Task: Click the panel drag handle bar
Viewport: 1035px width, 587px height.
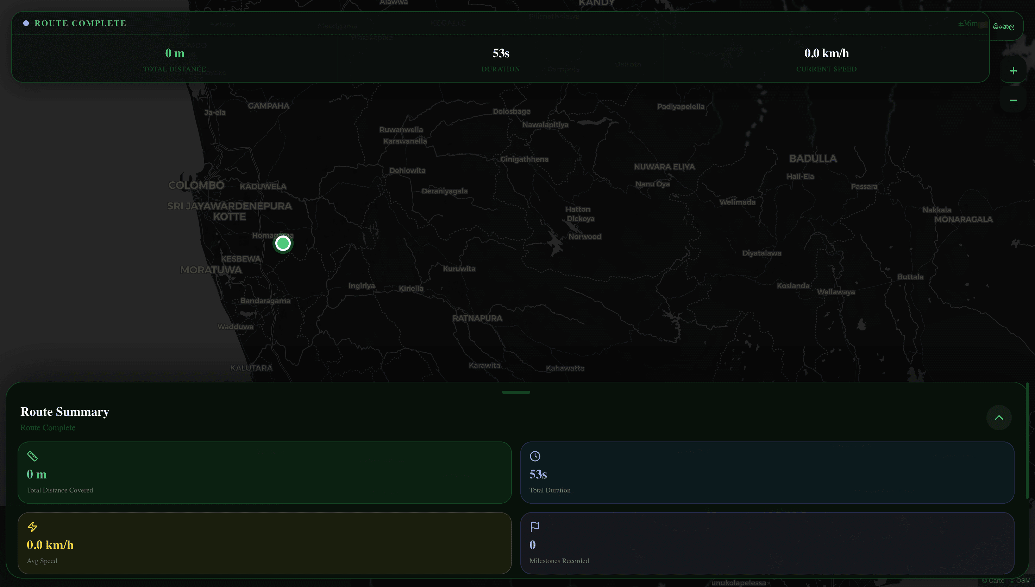Action: coord(516,392)
